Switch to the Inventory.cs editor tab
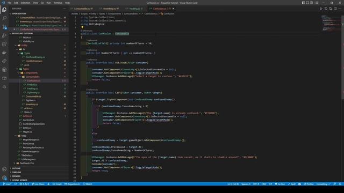344x193 pixels. [x=109, y=9]
